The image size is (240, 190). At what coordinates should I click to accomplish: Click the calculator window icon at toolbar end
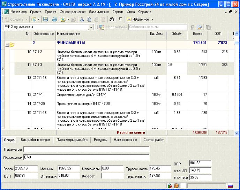(x=208, y=27)
